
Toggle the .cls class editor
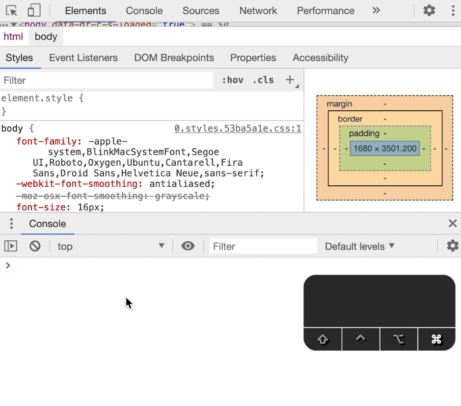pyautogui.click(x=263, y=80)
